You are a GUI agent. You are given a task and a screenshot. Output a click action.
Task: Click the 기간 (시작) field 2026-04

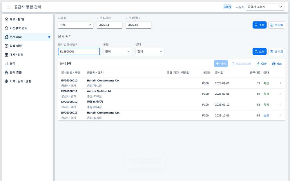click(x=110, y=25)
